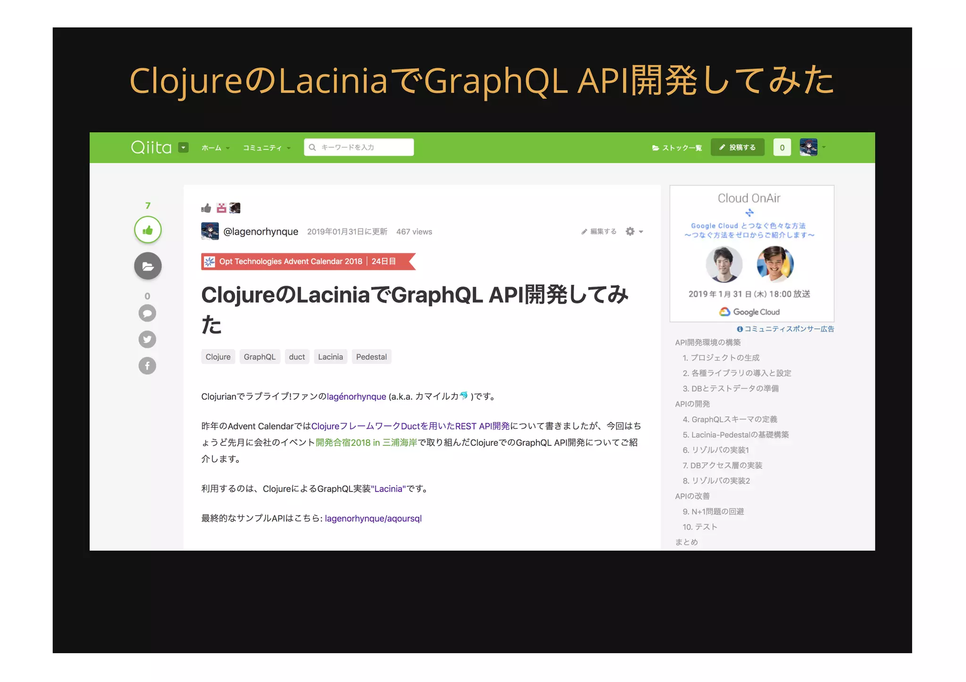The image size is (966, 682).
Task: Click 編集する edit link
Action: pos(599,231)
